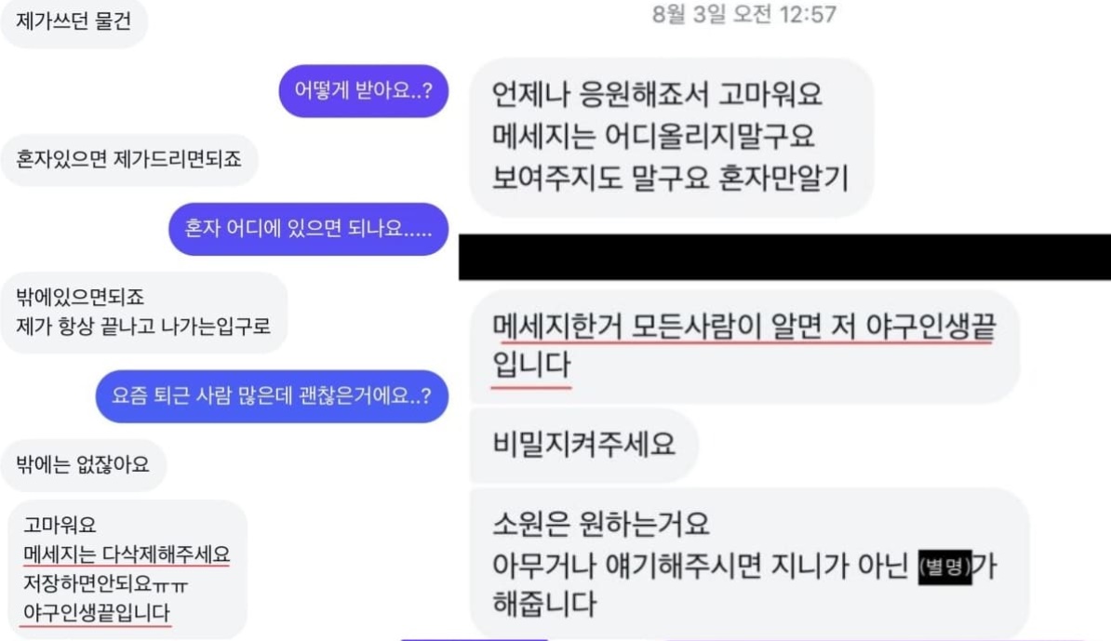The width and height of the screenshot is (1111, 641).
Task: Select the '혼자 어디에 있으면 되나요.....' bubble
Action: [308, 229]
